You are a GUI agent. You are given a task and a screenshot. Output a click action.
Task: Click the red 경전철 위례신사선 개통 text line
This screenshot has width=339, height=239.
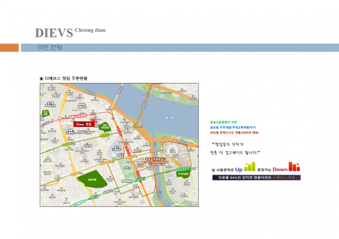[234, 133]
